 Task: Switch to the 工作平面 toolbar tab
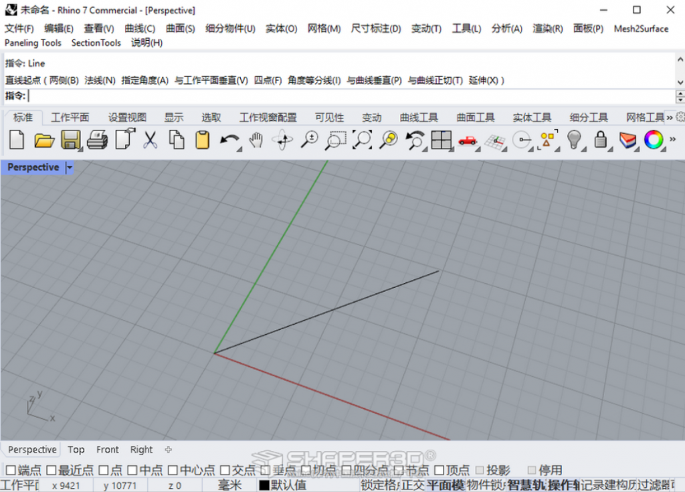[70, 117]
